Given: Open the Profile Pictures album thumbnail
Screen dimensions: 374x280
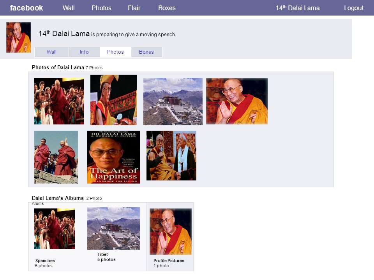Looking at the screenshot, I should 171,232.
